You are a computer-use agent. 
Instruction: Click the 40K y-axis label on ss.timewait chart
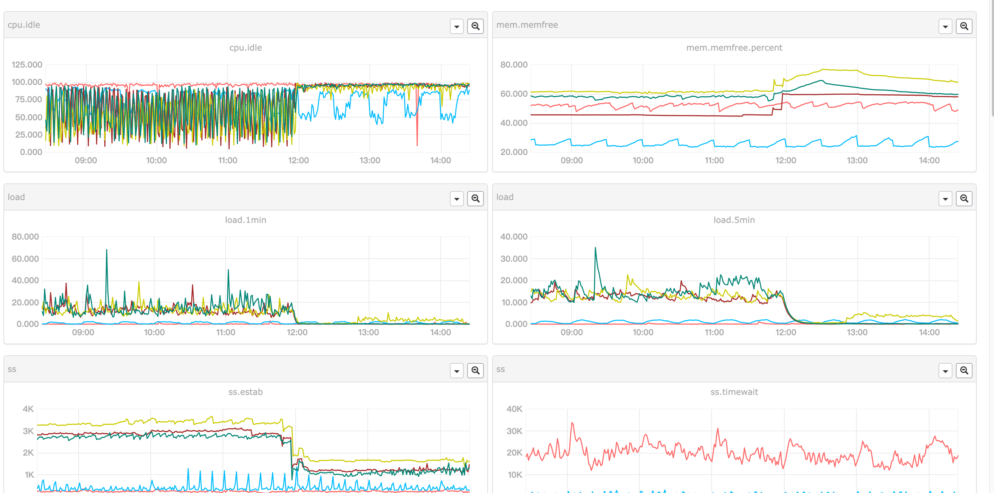tap(514, 409)
